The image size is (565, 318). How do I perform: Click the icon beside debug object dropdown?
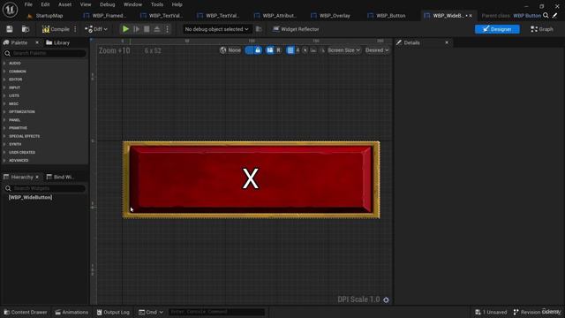click(259, 29)
